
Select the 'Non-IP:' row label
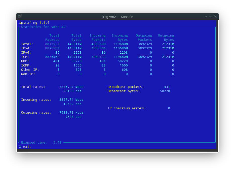click(x=28, y=74)
